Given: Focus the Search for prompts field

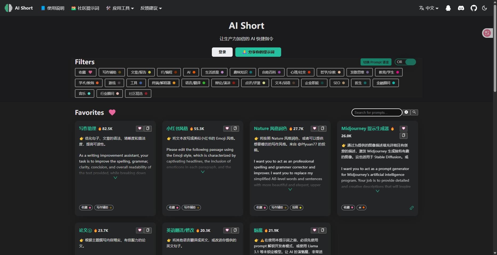Looking at the screenshot, I should click(377, 112).
